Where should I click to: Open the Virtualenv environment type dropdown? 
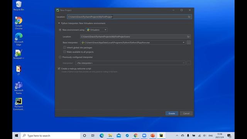tap(96, 30)
